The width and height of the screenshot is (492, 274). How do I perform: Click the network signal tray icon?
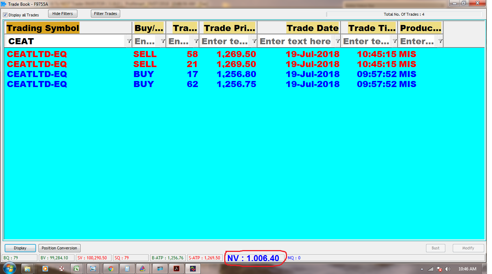431,269
